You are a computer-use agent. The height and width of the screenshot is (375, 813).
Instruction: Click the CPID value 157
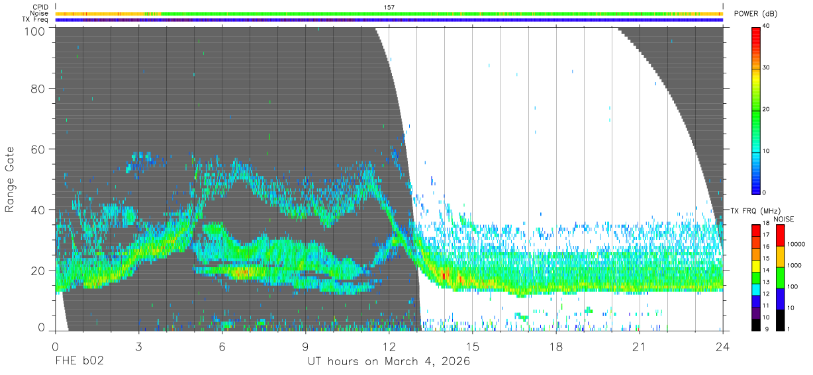(389, 7)
